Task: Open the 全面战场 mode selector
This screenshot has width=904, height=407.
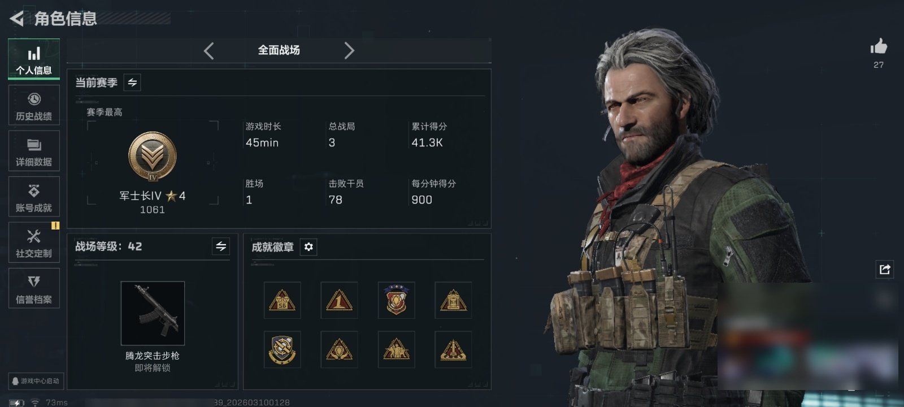Action: (279, 50)
